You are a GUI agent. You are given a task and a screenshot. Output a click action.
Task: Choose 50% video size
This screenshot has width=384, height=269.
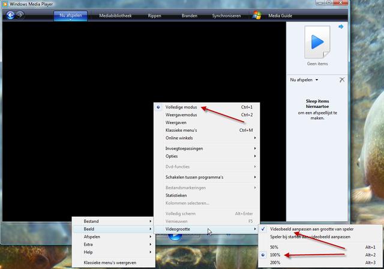click(274, 247)
